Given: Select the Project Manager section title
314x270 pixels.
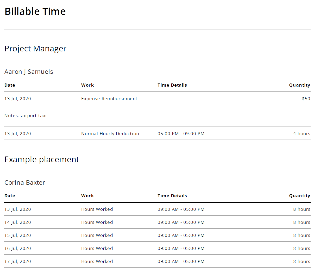Looking at the screenshot, I should coord(35,49).
